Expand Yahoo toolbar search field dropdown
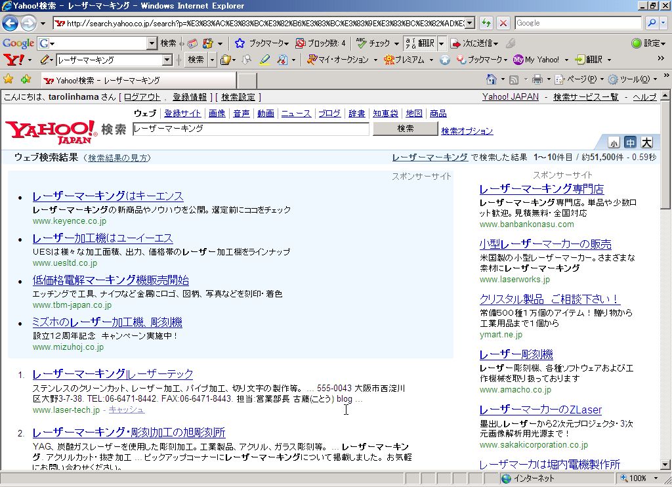This screenshot has height=487, width=672. (x=167, y=60)
